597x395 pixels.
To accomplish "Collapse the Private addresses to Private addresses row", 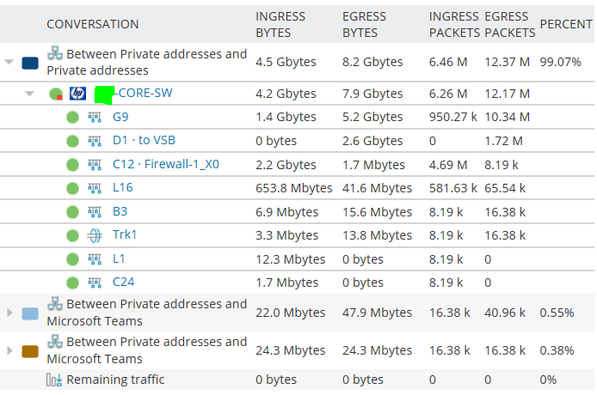I will [9, 62].
